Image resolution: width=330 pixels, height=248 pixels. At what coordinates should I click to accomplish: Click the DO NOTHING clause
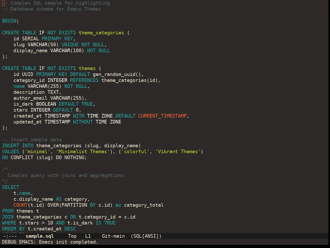click(70, 158)
